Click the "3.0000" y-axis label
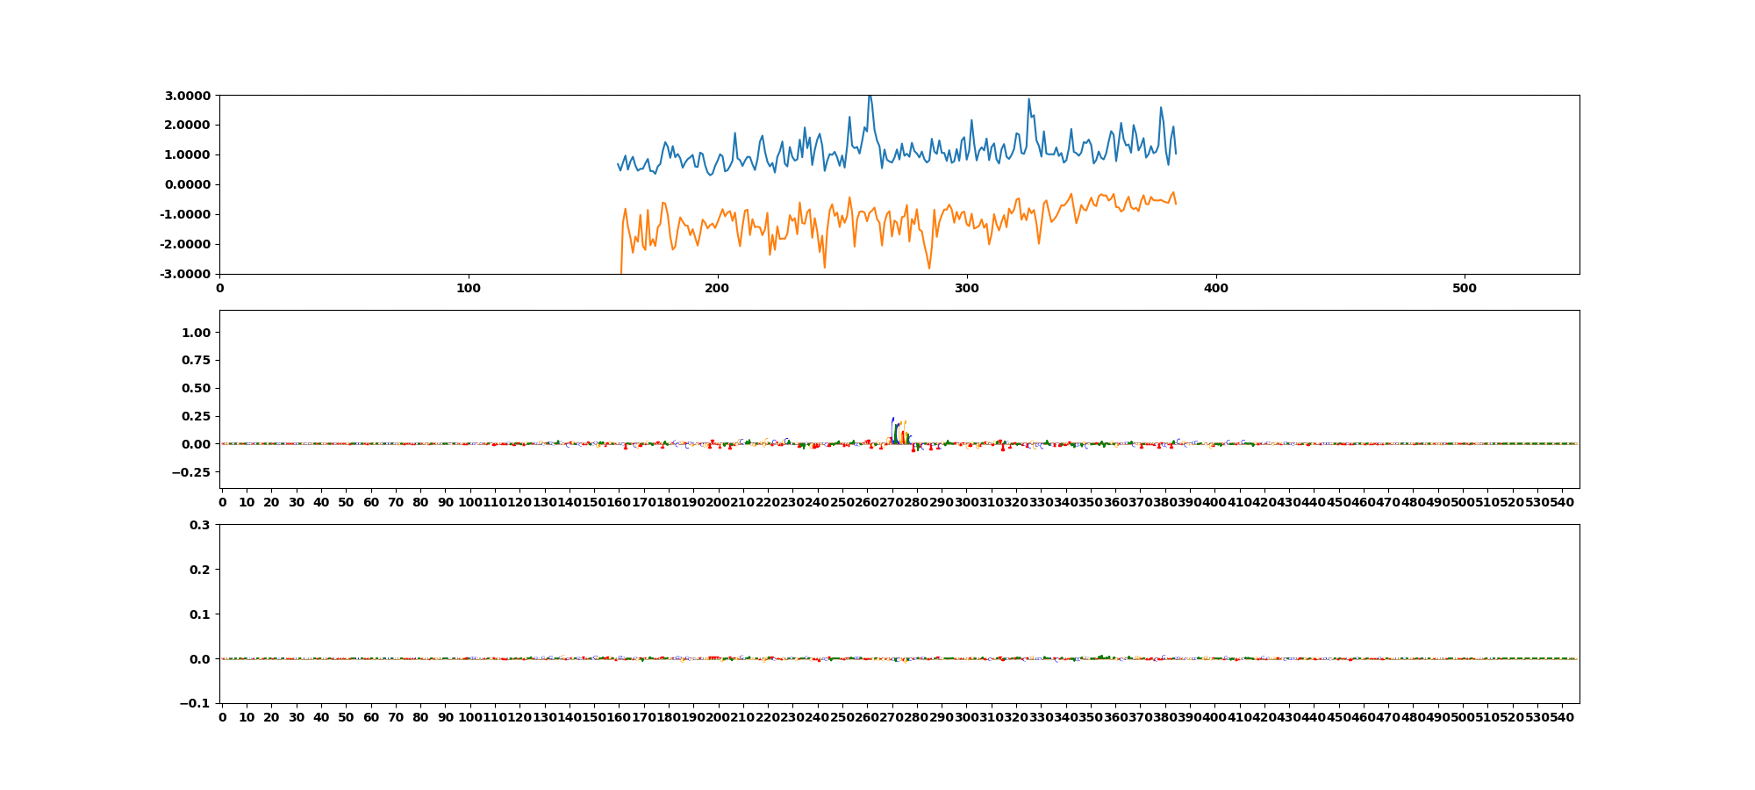The image size is (1755, 790). coord(187,95)
